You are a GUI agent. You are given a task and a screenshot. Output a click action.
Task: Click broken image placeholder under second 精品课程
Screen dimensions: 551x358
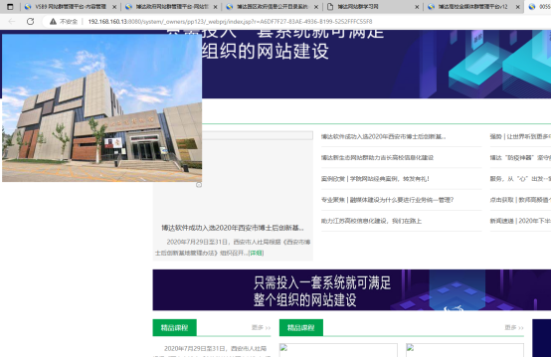pyautogui.click(x=283, y=348)
